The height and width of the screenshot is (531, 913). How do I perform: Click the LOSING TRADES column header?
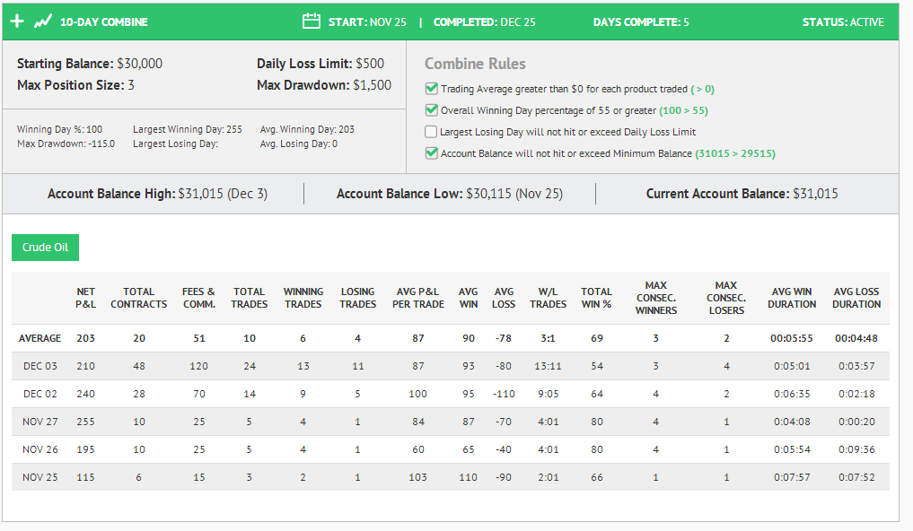[x=357, y=298]
